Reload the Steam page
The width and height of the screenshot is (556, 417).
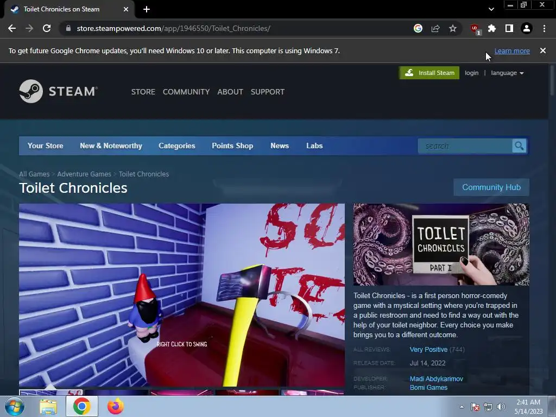(x=47, y=28)
